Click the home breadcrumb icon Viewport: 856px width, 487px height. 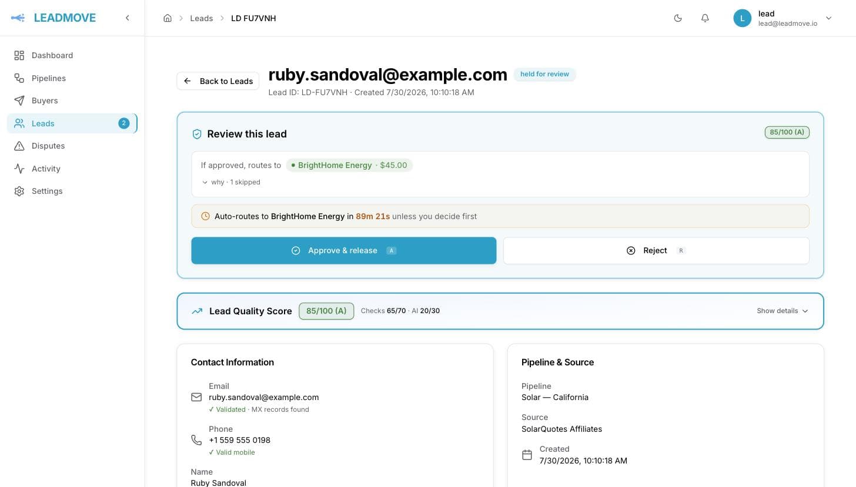pyautogui.click(x=168, y=18)
